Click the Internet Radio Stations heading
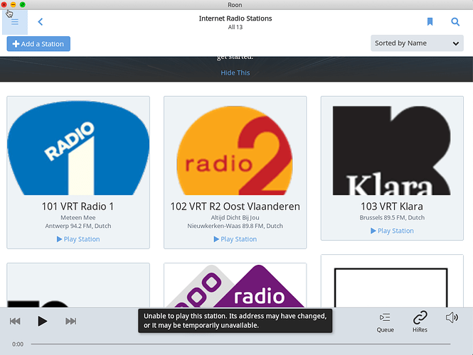The height and width of the screenshot is (355, 473). pyautogui.click(x=235, y=18)
